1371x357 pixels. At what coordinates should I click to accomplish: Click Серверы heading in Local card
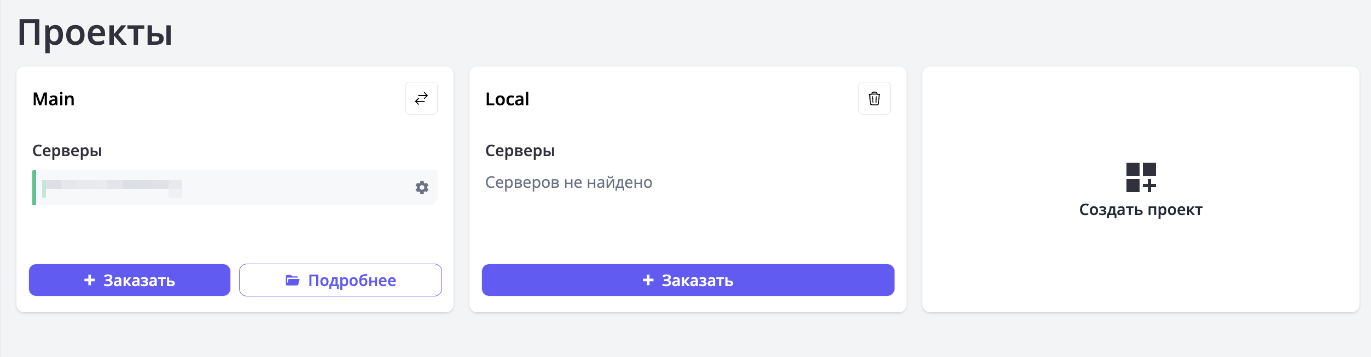[520, 151]
